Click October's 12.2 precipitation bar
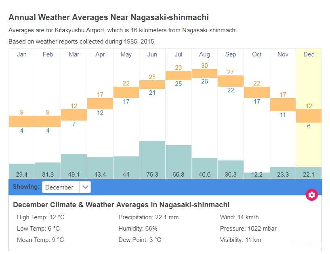The image size is (330, 254). [x=257, y=175]
